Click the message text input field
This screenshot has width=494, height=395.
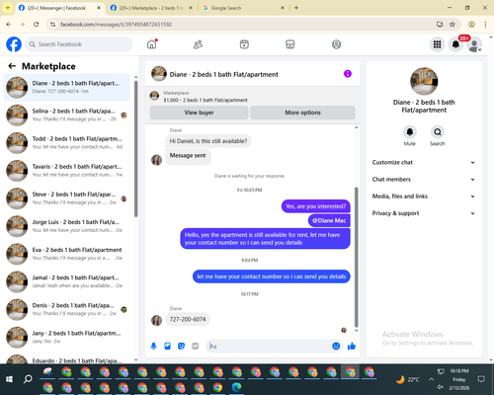coord(269,346)
